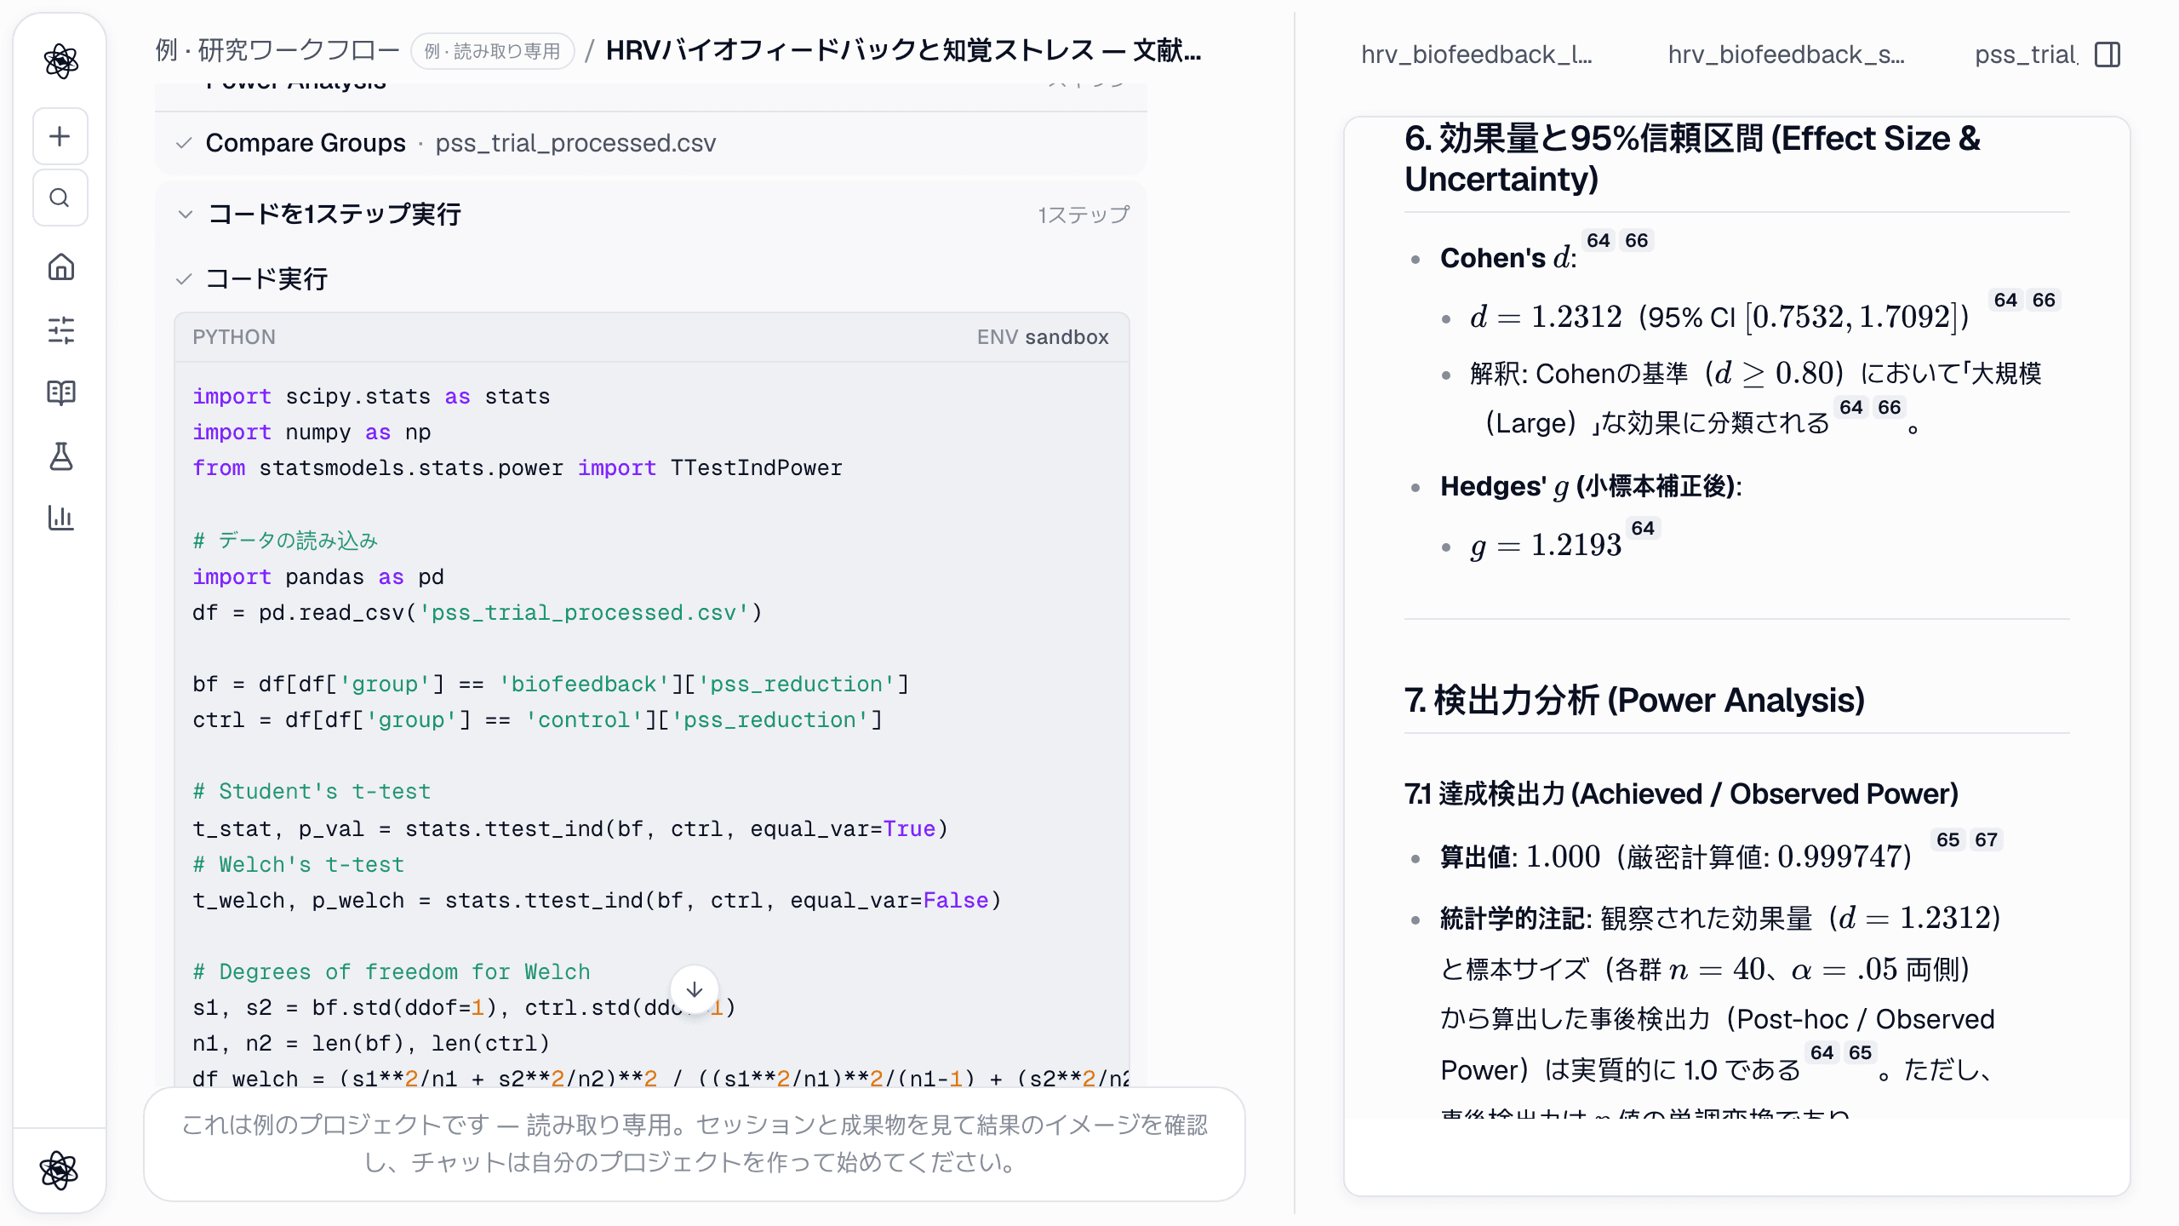Open 例 · 研究ワークフロー breadcrumb
This screenshot has height=1226, width=2179.
click(277, 51)
